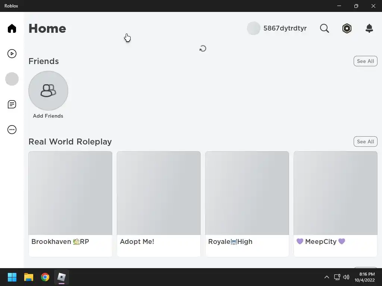Click the Brookhaven RP title text
Viewport: 382px width, 286px height.
60,241
